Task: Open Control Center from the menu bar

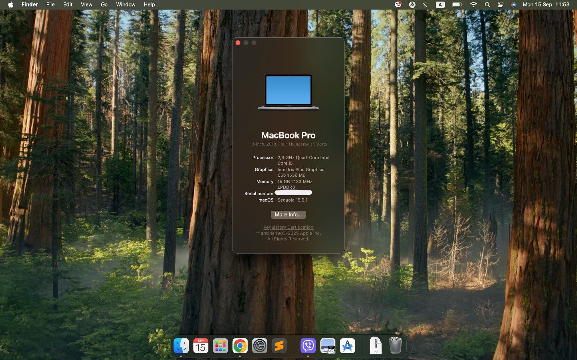Action: pos(500,4)
